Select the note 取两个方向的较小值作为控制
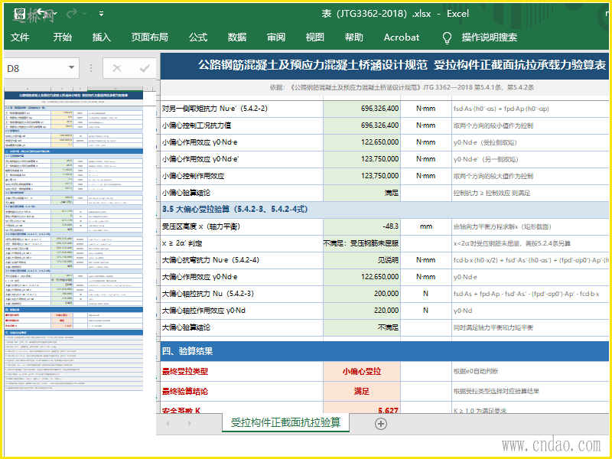 (x=493, y=125)
